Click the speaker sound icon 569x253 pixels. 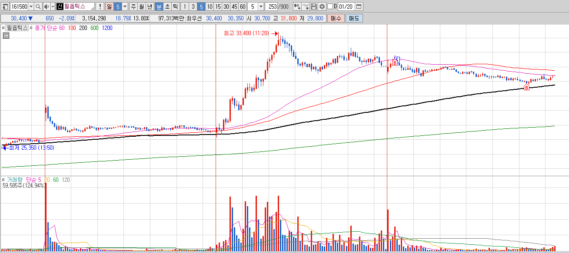[46, 7]
